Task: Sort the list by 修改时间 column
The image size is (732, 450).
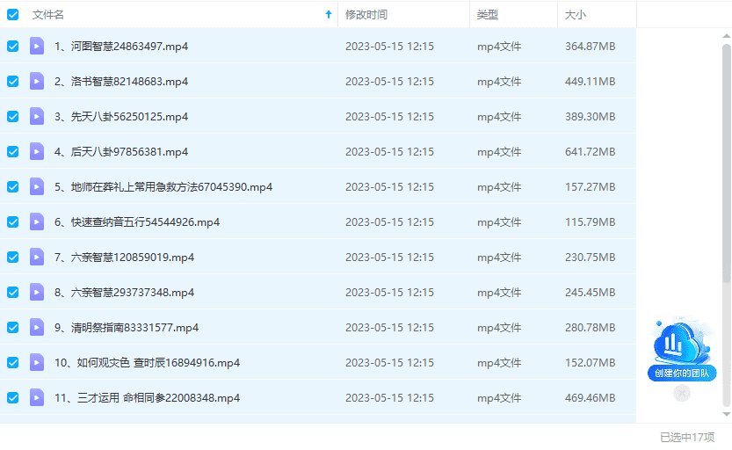Action: 366,15
